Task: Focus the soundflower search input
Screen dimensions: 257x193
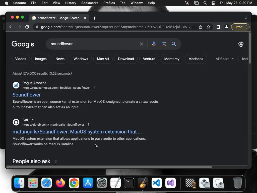Action: pyautogui.click(x=93, y=44)
